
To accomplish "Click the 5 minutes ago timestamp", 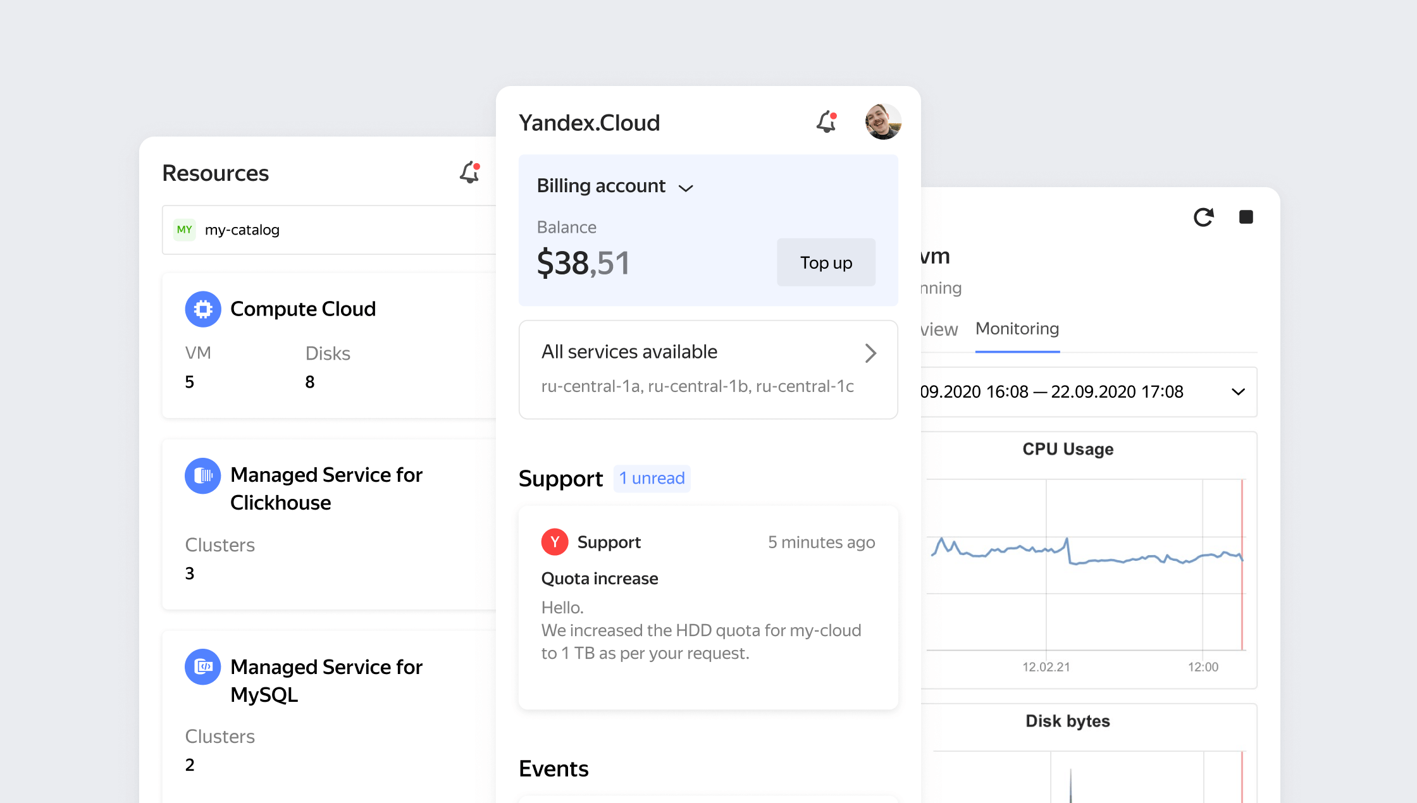I will click(821, 542).
